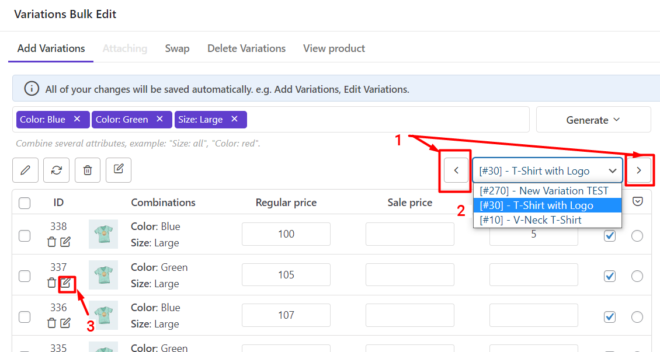660x352 pixels.
Task: Click the sale price field in row 337
Action: pos(410,274)
